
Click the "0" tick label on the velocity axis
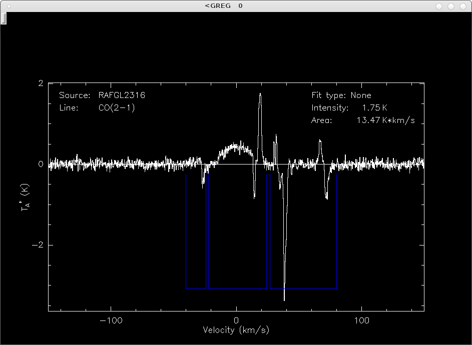236,320
